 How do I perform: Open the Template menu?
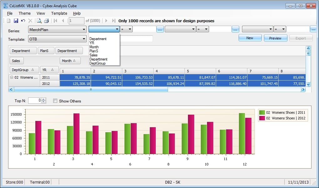[x=59, y=13]
